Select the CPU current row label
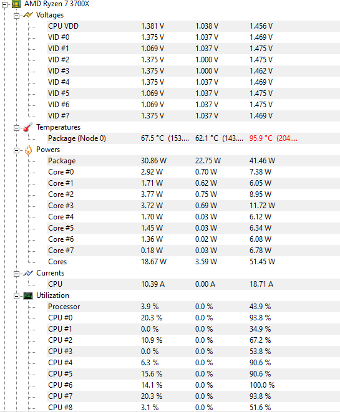The width and height of the screenshot is (340, 412). coord(56,284)
